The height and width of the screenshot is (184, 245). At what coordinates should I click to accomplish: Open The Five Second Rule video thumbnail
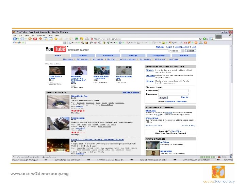[124, 71]
